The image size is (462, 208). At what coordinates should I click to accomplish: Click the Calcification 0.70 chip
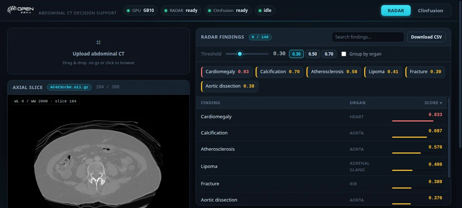280,72
